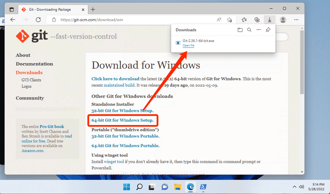Follow the 'winget tool' link
This screenshot has width=330, height=194.
point(114,162)
